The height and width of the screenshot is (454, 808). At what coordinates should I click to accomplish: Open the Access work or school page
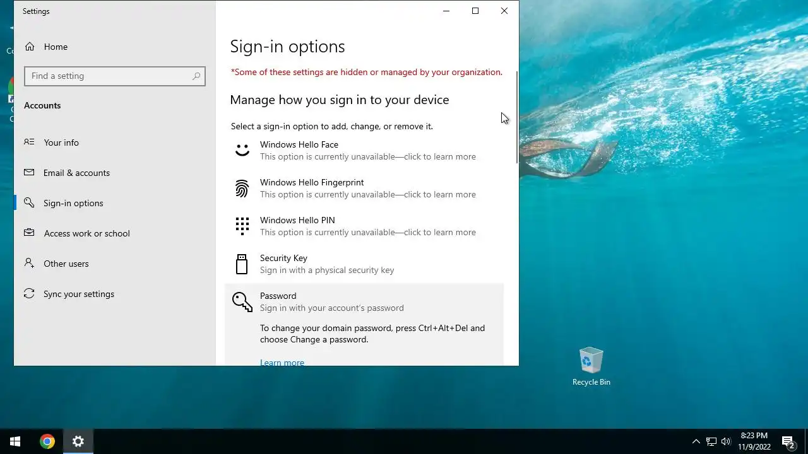[x=115, y=233]
